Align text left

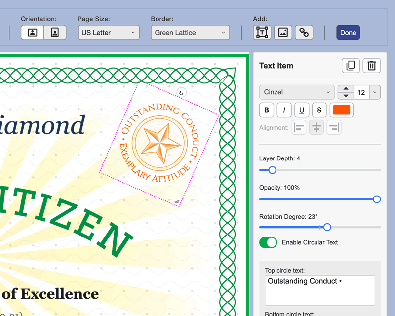(299, 127)
